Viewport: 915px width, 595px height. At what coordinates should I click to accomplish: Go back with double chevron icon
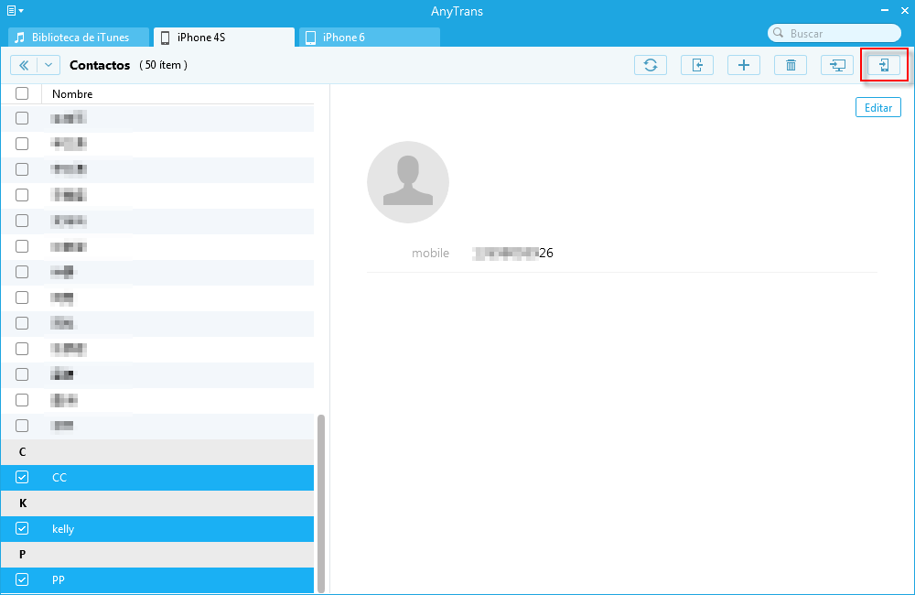click(24, 65)
